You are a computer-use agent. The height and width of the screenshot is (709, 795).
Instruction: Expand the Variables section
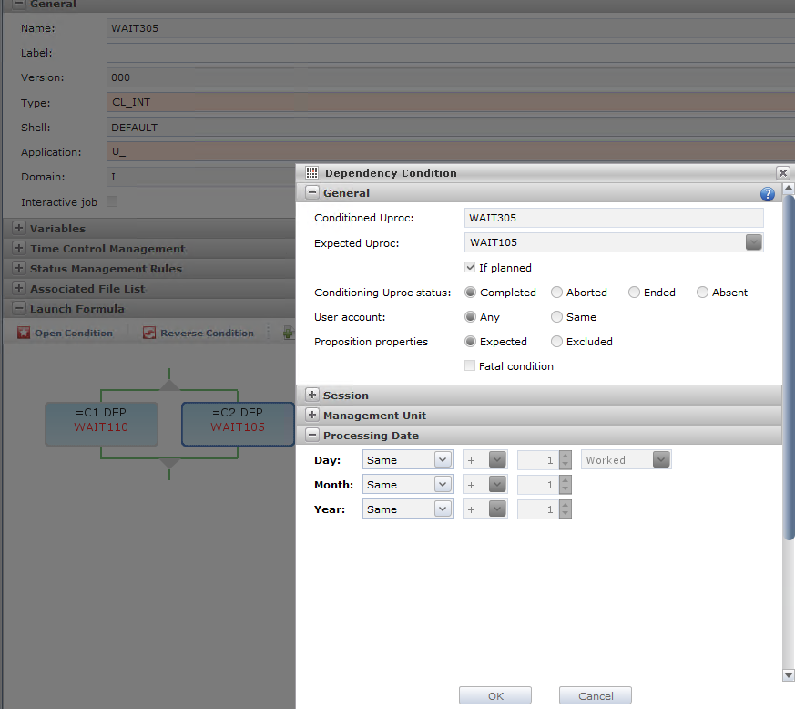[x=19, y=229]
